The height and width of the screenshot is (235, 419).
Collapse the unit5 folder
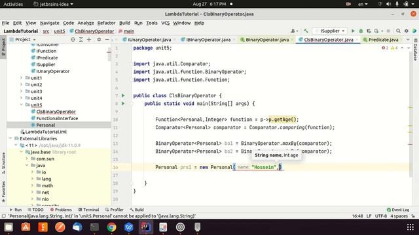22,104
